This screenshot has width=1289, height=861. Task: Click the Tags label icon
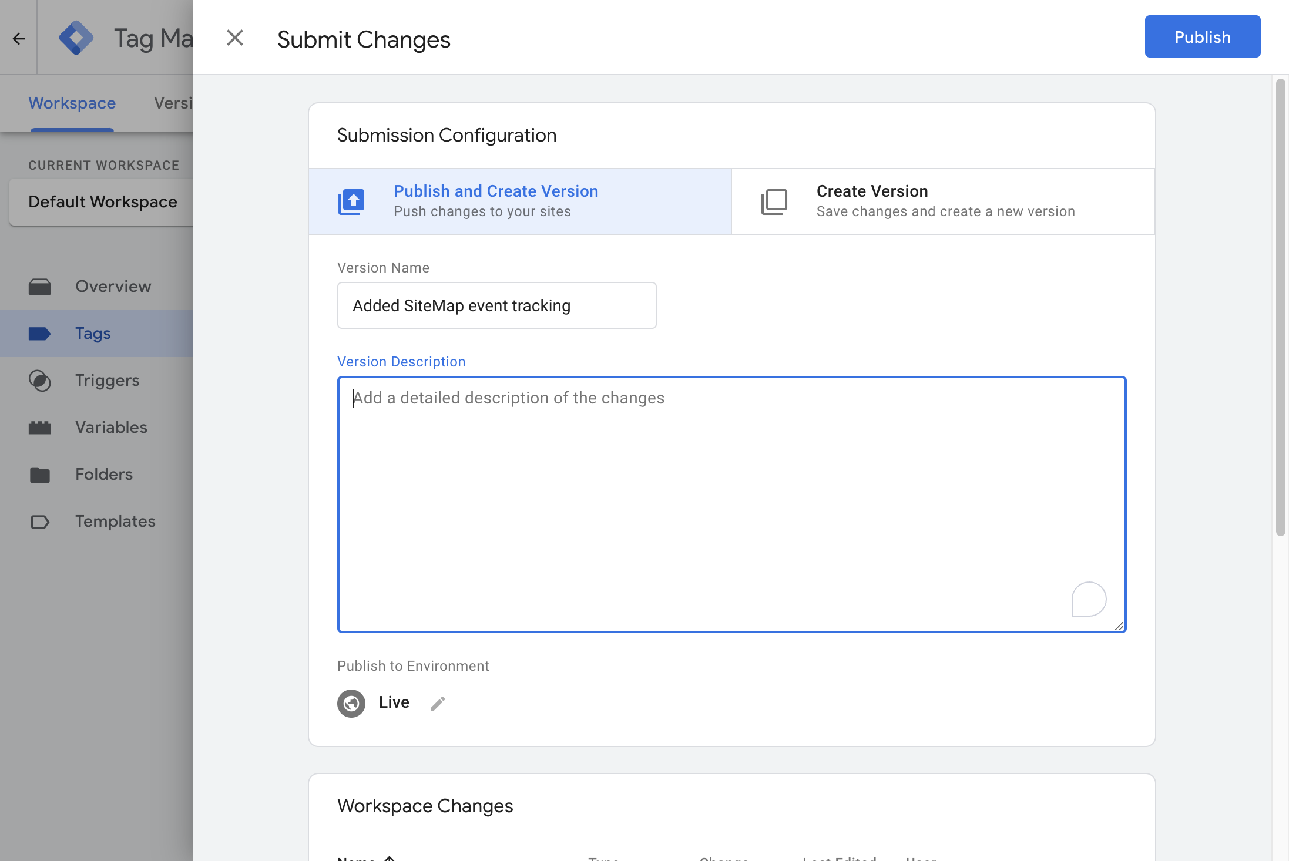click(x=40, y=334)
